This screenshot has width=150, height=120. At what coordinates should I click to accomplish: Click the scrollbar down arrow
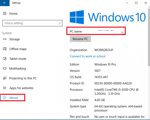coord(149,118)
